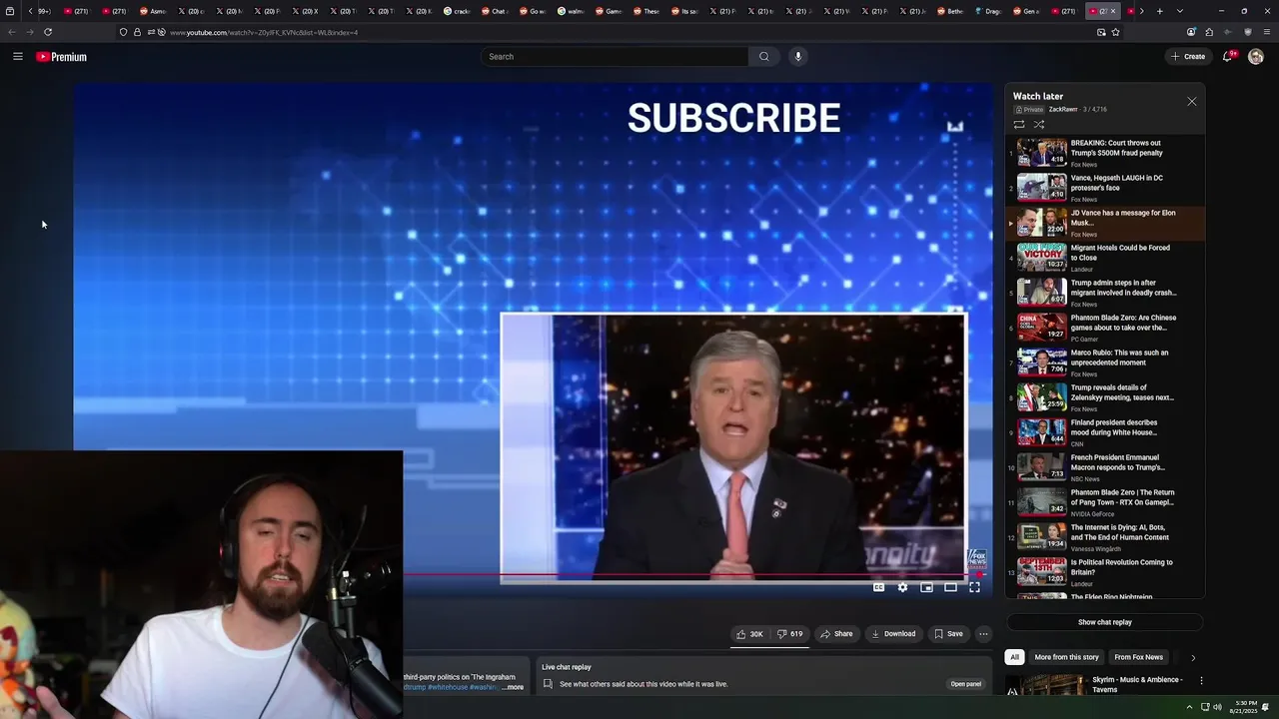The width and height of the screenshot is (1279, 719).
Task: Open Windows notification center icon
Action: pos(1266,707)
